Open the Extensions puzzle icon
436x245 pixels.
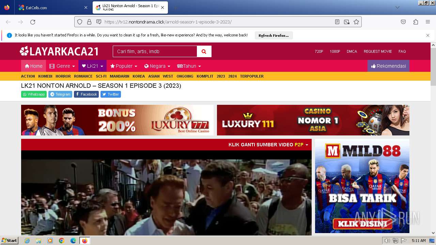click(x=416, y=22)
